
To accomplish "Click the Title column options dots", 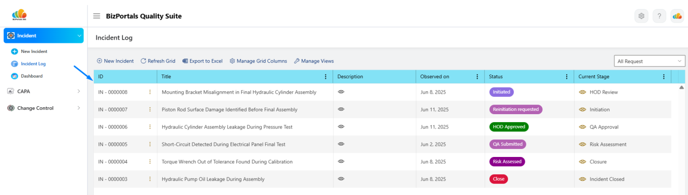I will 326,77.
